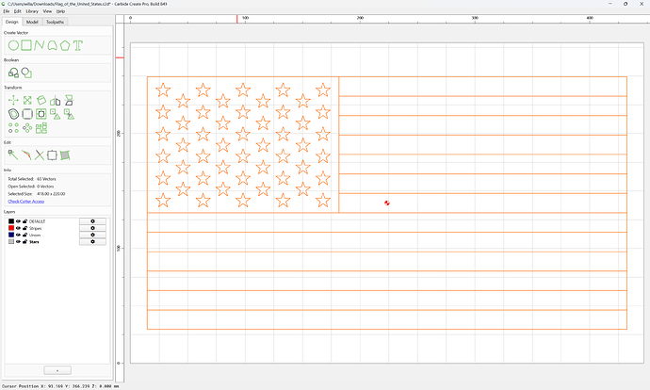Select the Union layer name
This screenshot has height=390, width=650.
coord(35,235)
